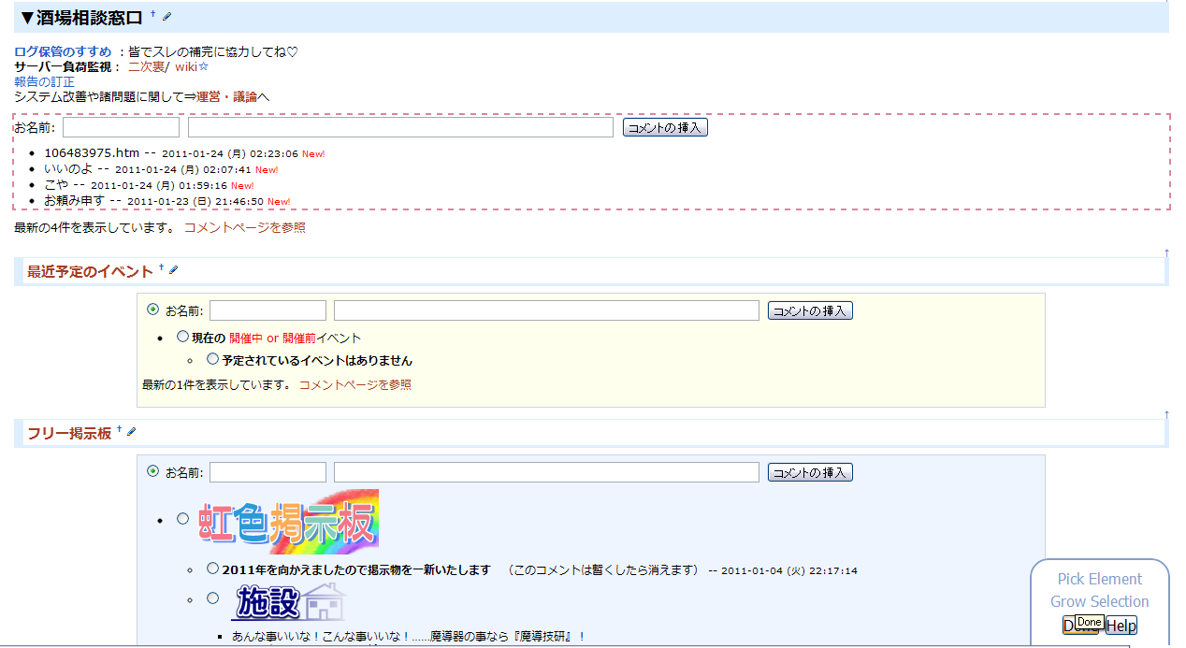This screenshot has height=648, width=1186.
Task: Click the 'Pick Element' option in the corner panel
Action: coord(1099,579)
